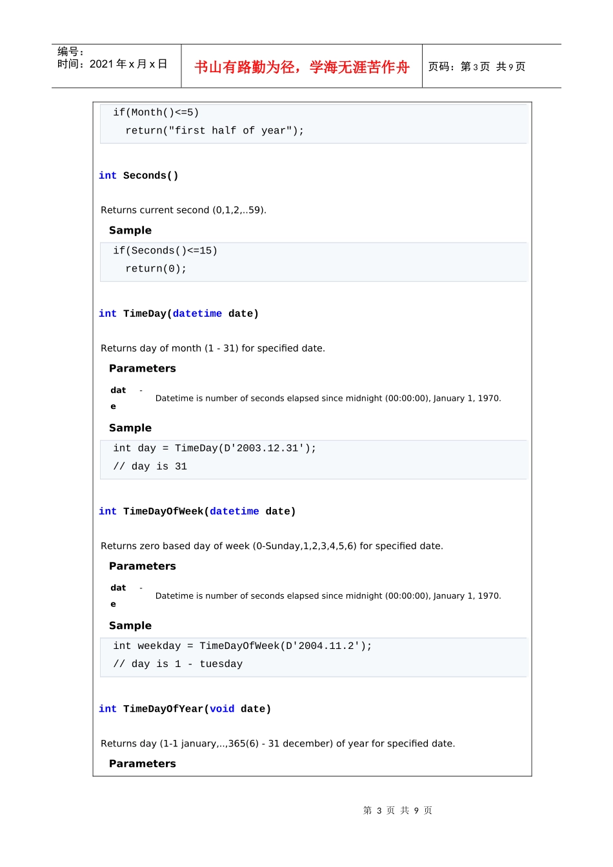Click the "Returns zero based day of week" text
Screen dimensions: 613x867
272,546
